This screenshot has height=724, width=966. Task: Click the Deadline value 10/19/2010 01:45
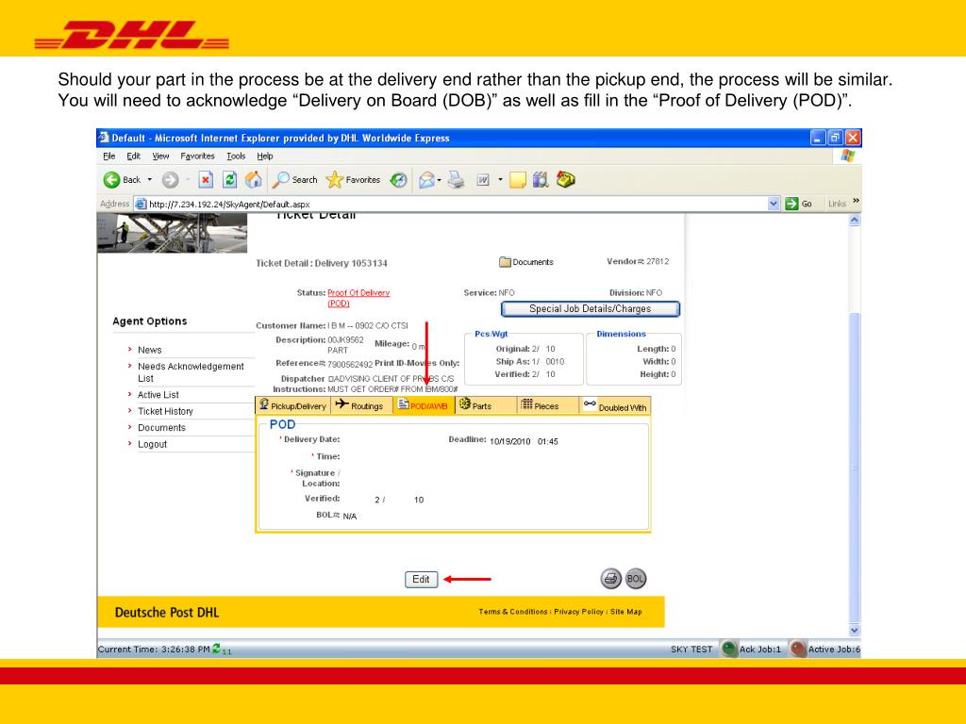coord(524,441)
